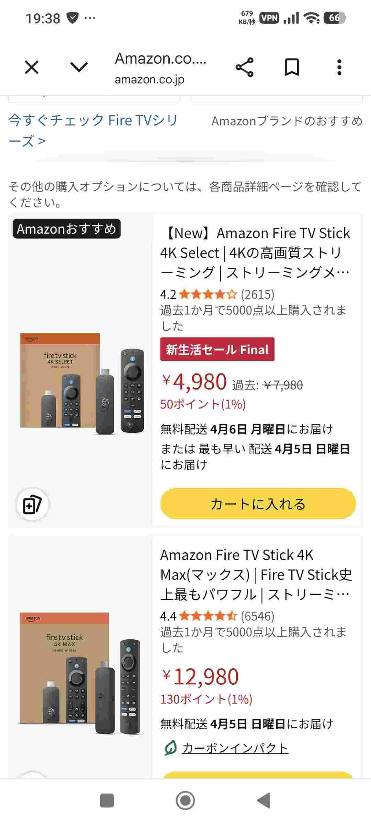Open the three-dot overflow menu

(x=339, y=67)
